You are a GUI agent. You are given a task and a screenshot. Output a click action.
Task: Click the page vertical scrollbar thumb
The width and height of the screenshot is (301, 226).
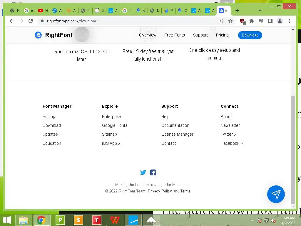click(293, 150)
